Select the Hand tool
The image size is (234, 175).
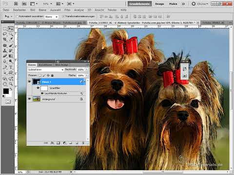(x=5, y=84)
